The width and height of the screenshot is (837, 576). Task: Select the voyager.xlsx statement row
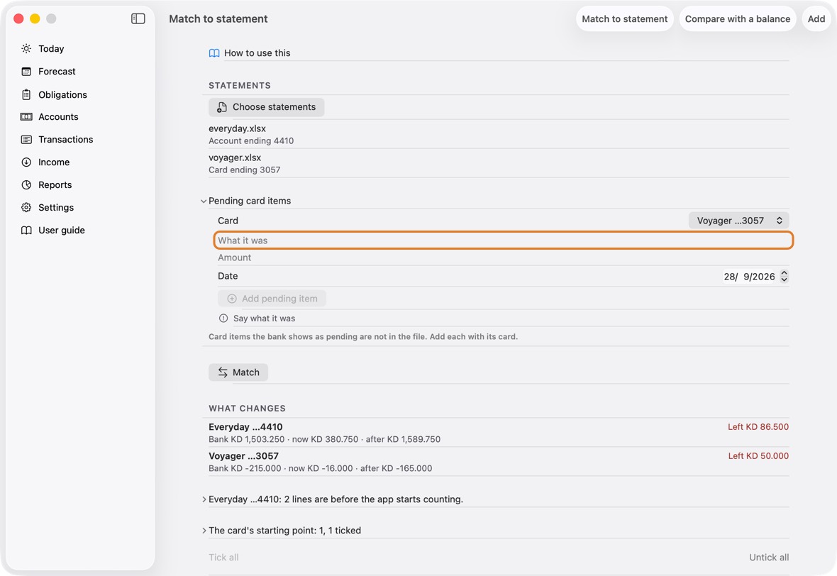coord(499,163)
